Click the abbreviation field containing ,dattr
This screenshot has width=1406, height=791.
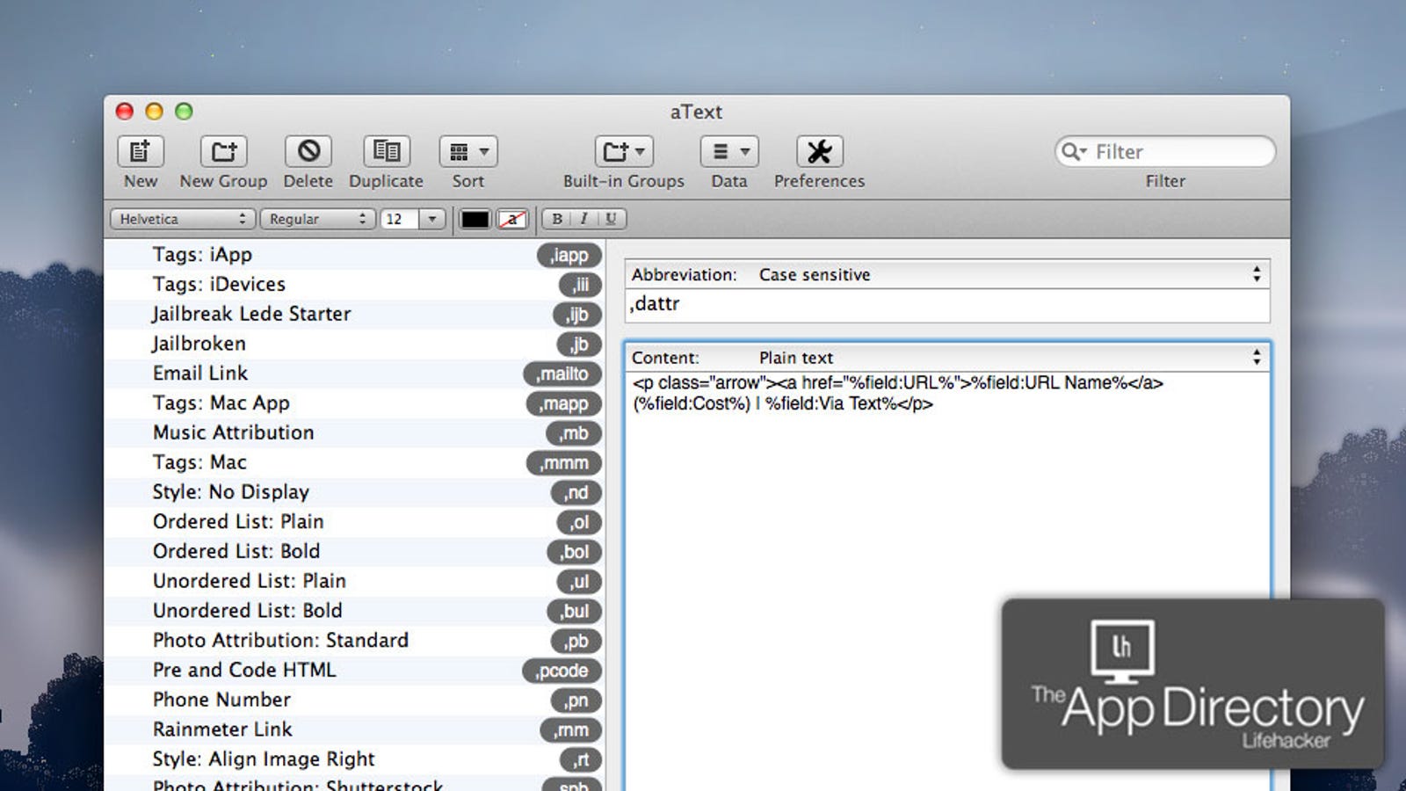click(x=946, y=305)
